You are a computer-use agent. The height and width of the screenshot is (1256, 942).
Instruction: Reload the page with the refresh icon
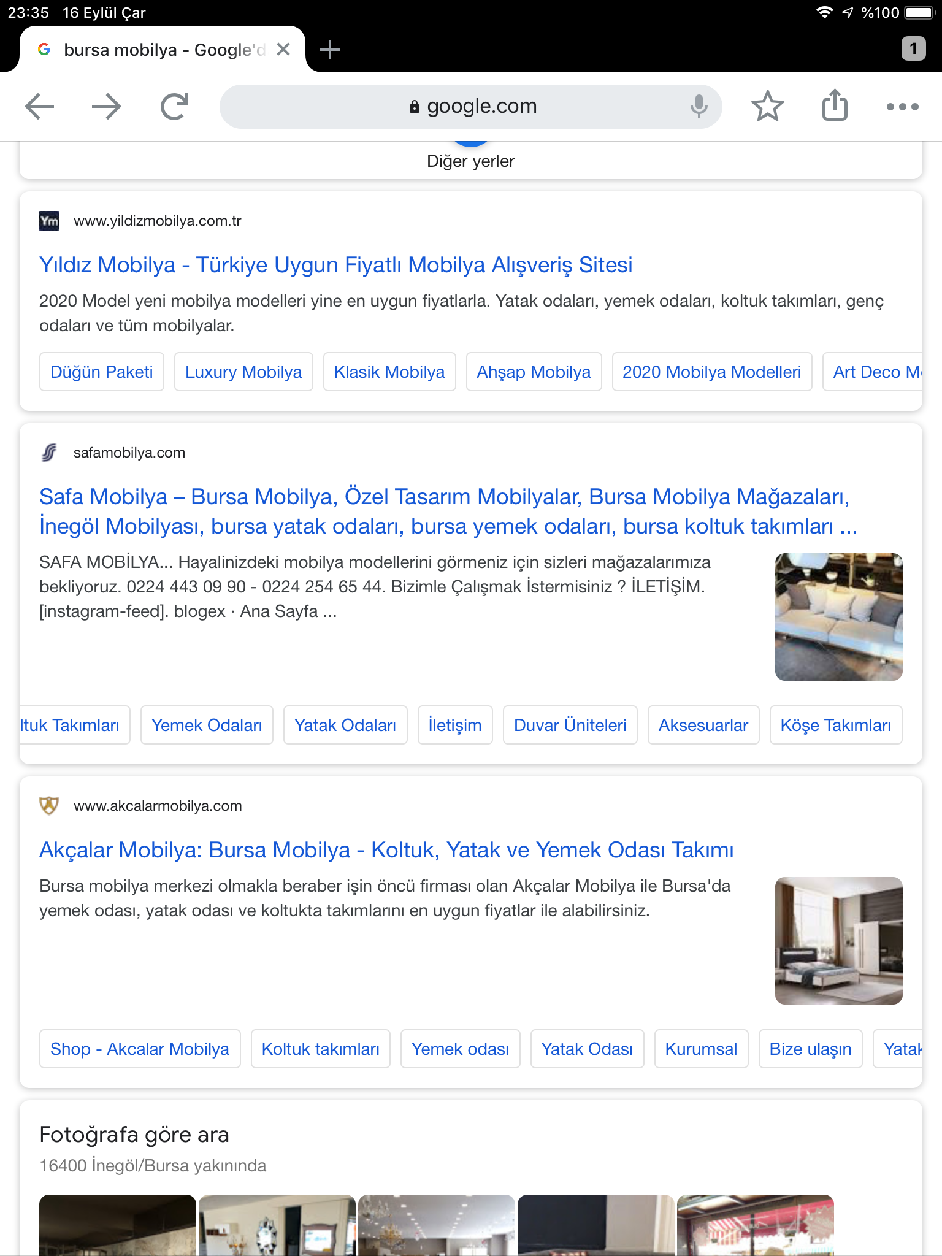(x=174, y=107)
